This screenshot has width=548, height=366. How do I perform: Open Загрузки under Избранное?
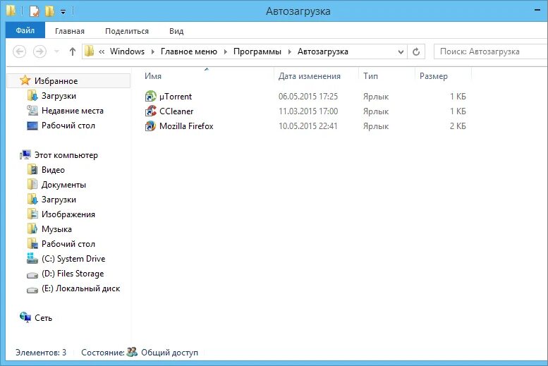tap(59, 96)
